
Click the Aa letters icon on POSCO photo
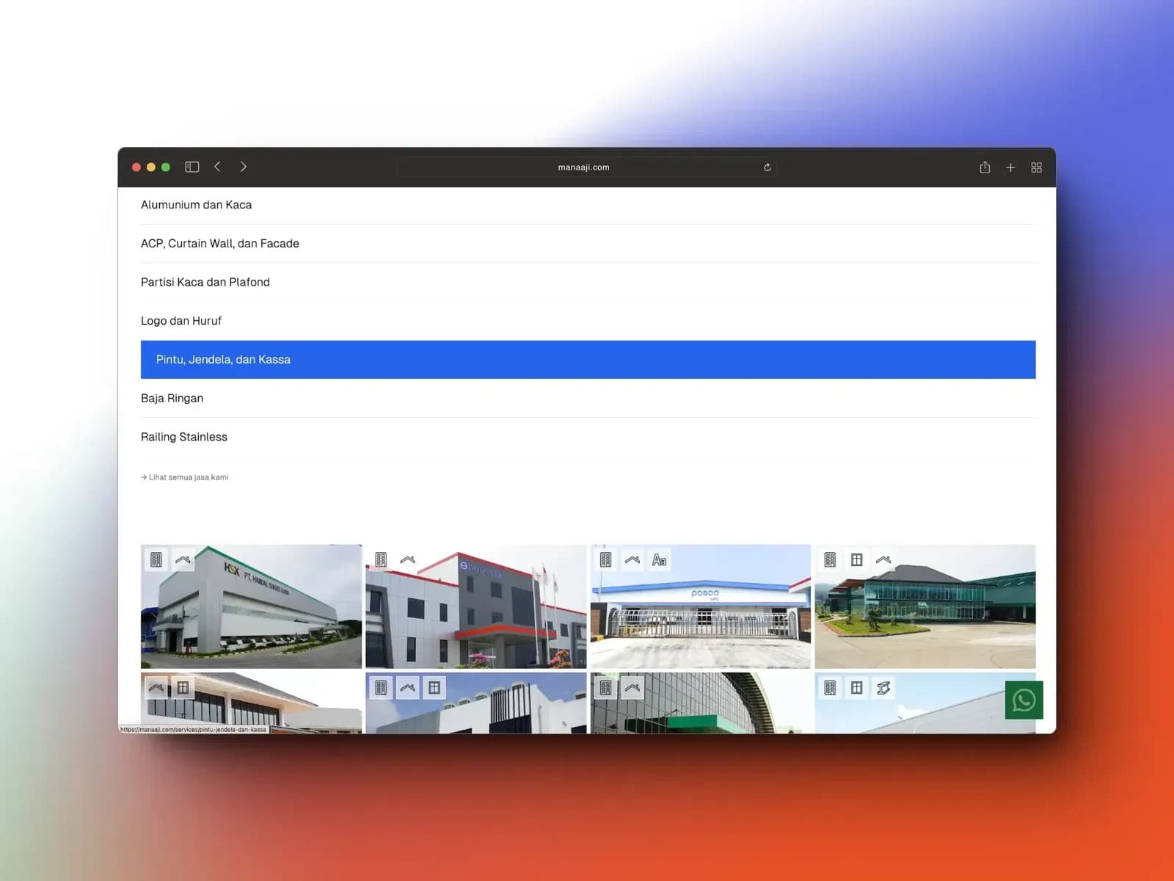659,560
